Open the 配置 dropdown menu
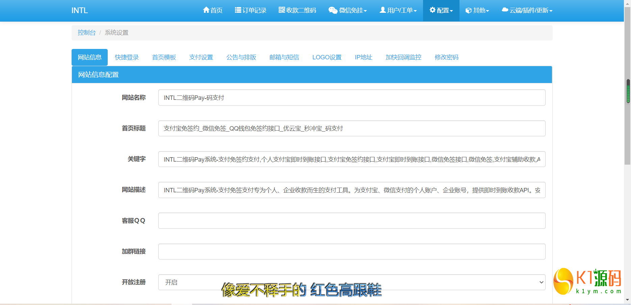This screenshot has width=631, height=305. pos(441,10)
